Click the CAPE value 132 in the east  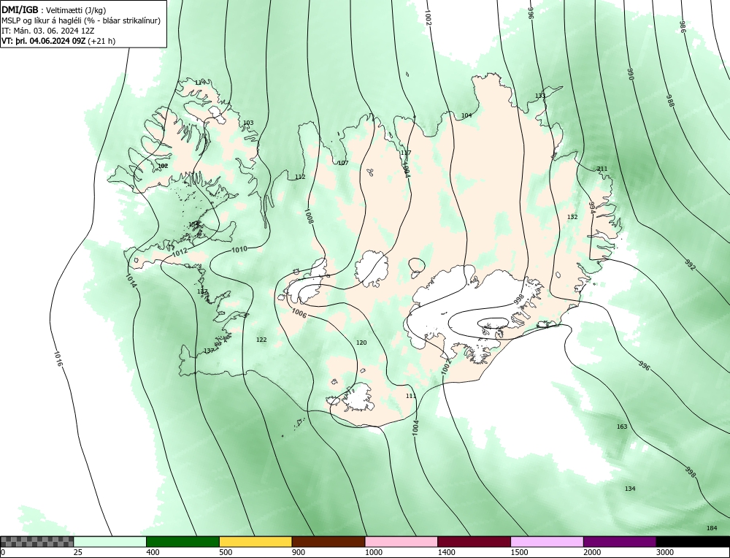tap(572, 217)
